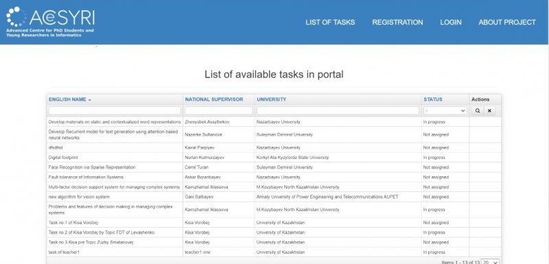
Task: Click the University filter input
Action: point(338,111)
